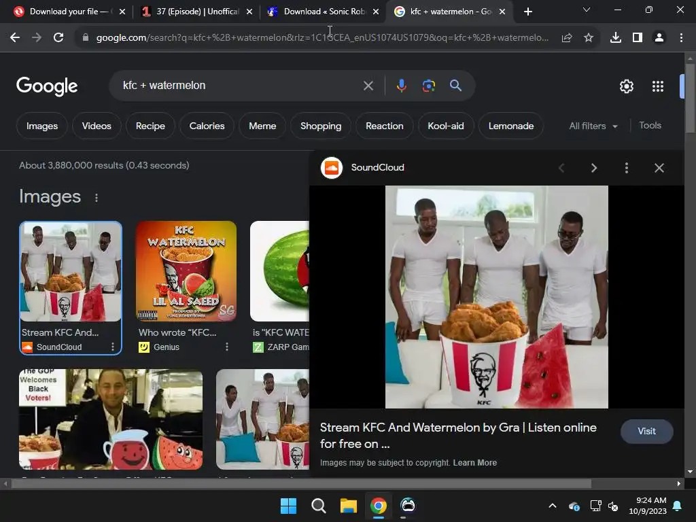The width and height of the screenshot is (696, 522).
Task: Open Images section three-dot options
Action: 97,198
